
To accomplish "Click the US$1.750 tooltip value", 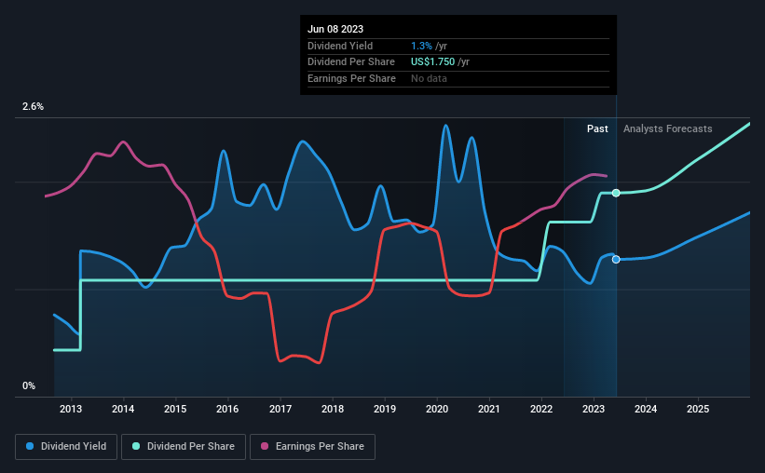I will point(437,61).
